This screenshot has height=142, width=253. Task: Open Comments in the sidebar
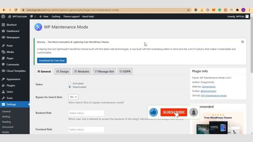coord(15,65)
